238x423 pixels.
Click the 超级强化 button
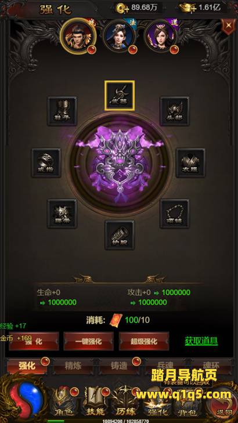144,341
